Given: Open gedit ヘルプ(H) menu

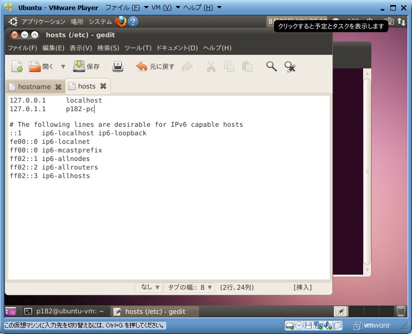Looking at the screenshot, I should pos(217,48).
